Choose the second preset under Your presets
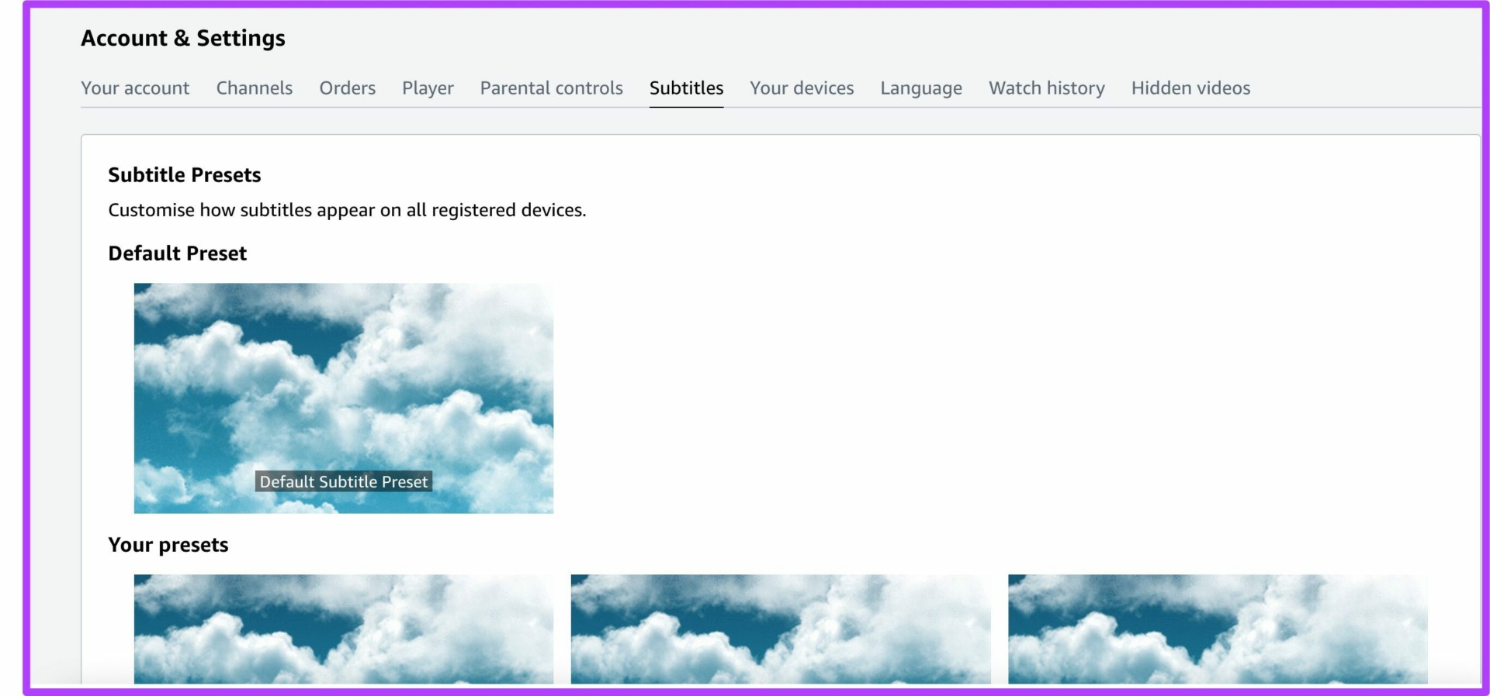The image size is (1490, 696). click(x=781, y=629)
